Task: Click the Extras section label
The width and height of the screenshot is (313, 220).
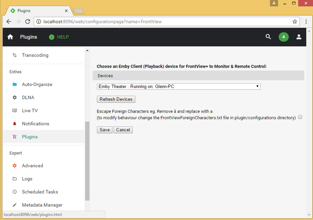Action: tap(15, 72)
